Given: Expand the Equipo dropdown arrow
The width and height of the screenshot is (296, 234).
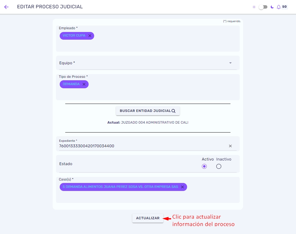Looking at the screenshot, I should (230, 63).
